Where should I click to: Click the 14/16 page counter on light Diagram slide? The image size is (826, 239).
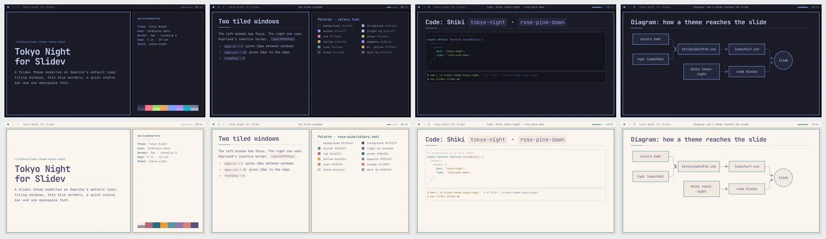click(x=815, y=124)
